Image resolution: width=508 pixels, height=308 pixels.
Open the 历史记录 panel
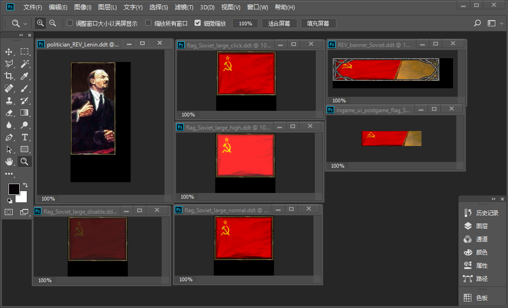tap(482, 213)
